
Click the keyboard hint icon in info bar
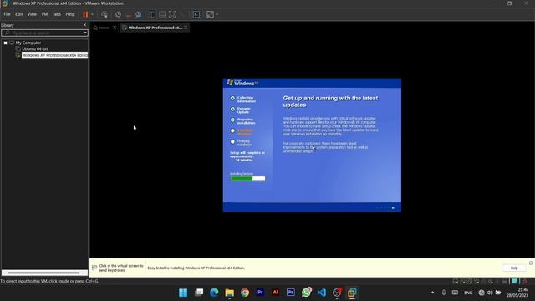[94, 268]
